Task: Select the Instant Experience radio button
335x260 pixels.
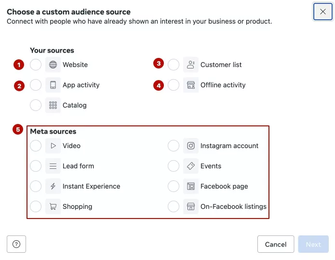Action: [x=36, y=186]
